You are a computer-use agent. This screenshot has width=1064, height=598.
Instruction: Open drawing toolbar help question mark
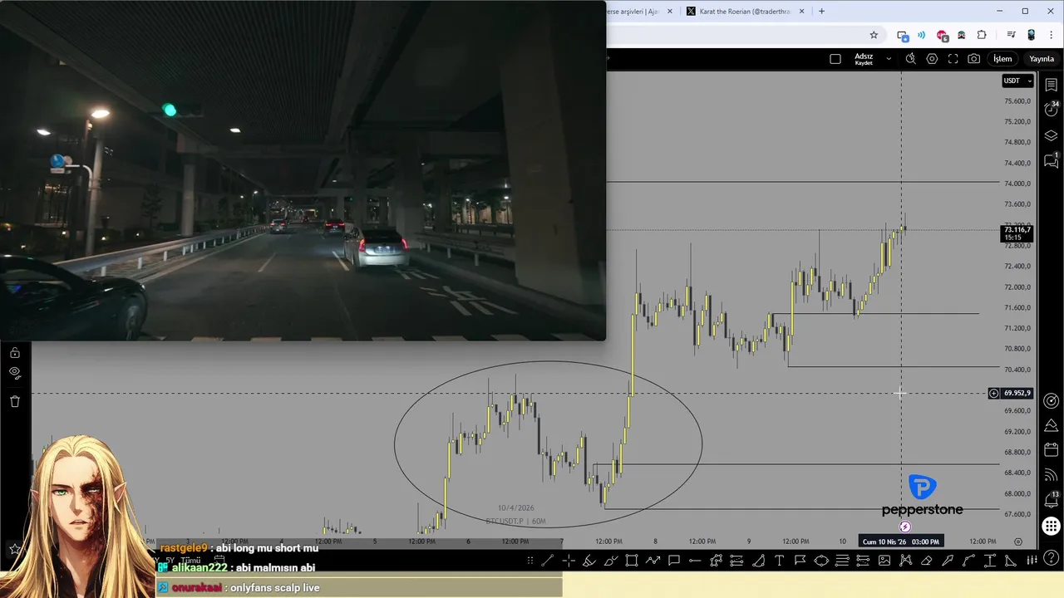tap(1051, 557)
